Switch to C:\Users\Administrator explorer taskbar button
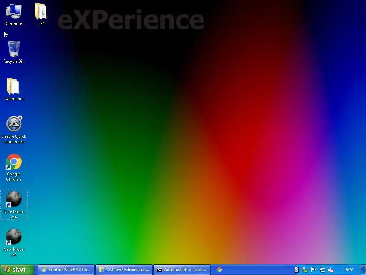Image resolution: width=366 pixels, height=275 pixels. pyautogui.click(x=124, y=270)
